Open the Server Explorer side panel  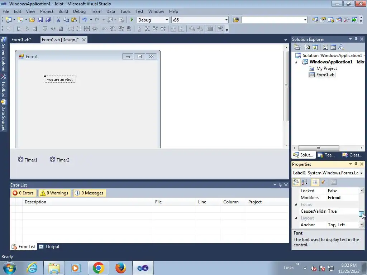coord(4,54)
